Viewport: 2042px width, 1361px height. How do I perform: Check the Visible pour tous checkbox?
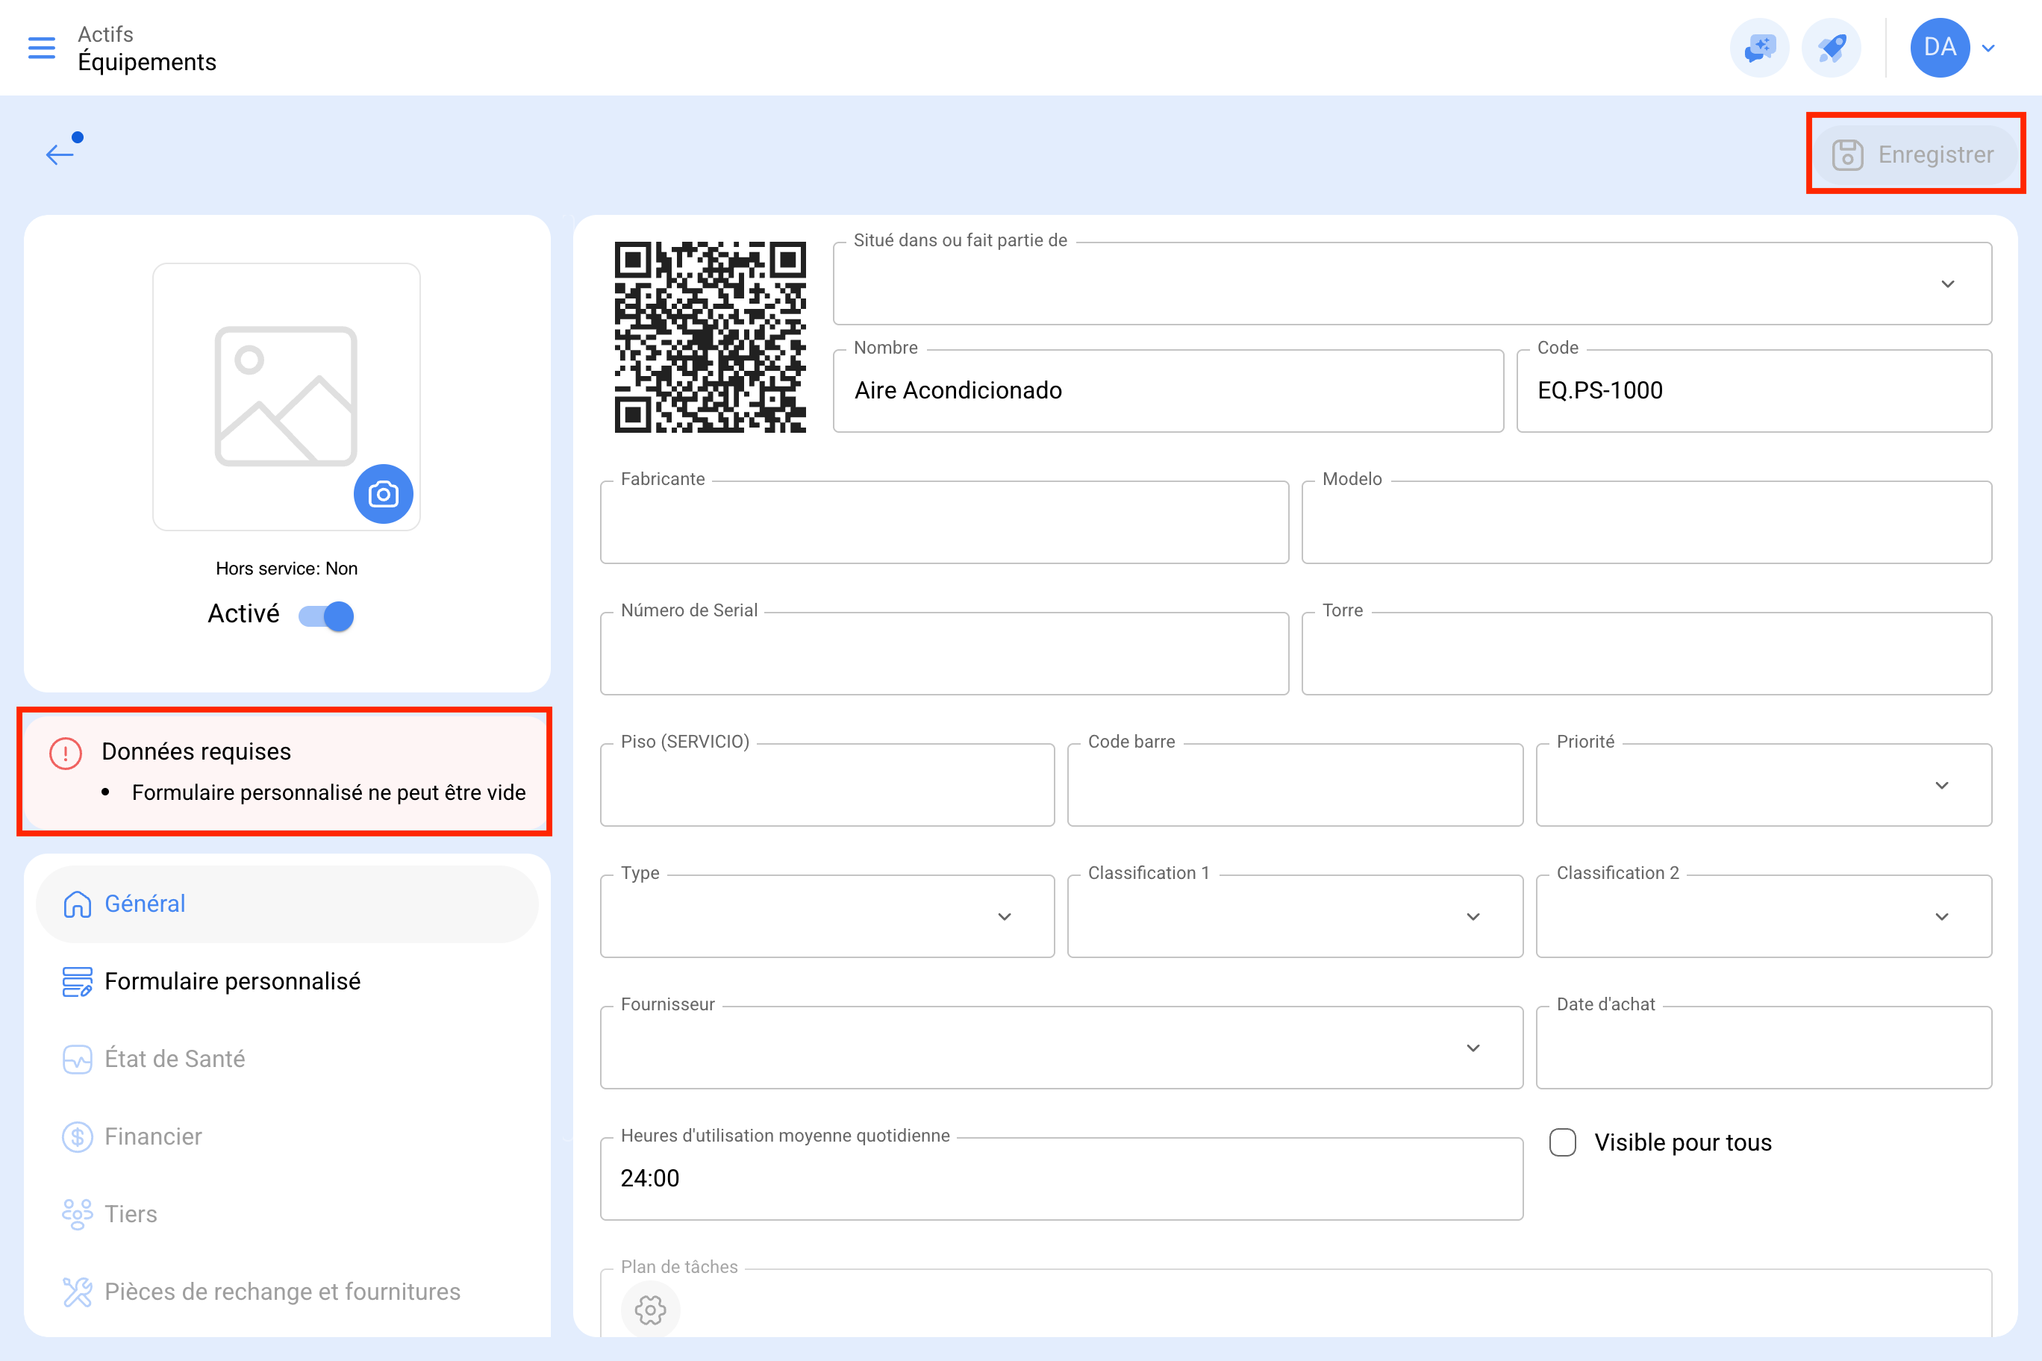(x=1563, y=1142)
